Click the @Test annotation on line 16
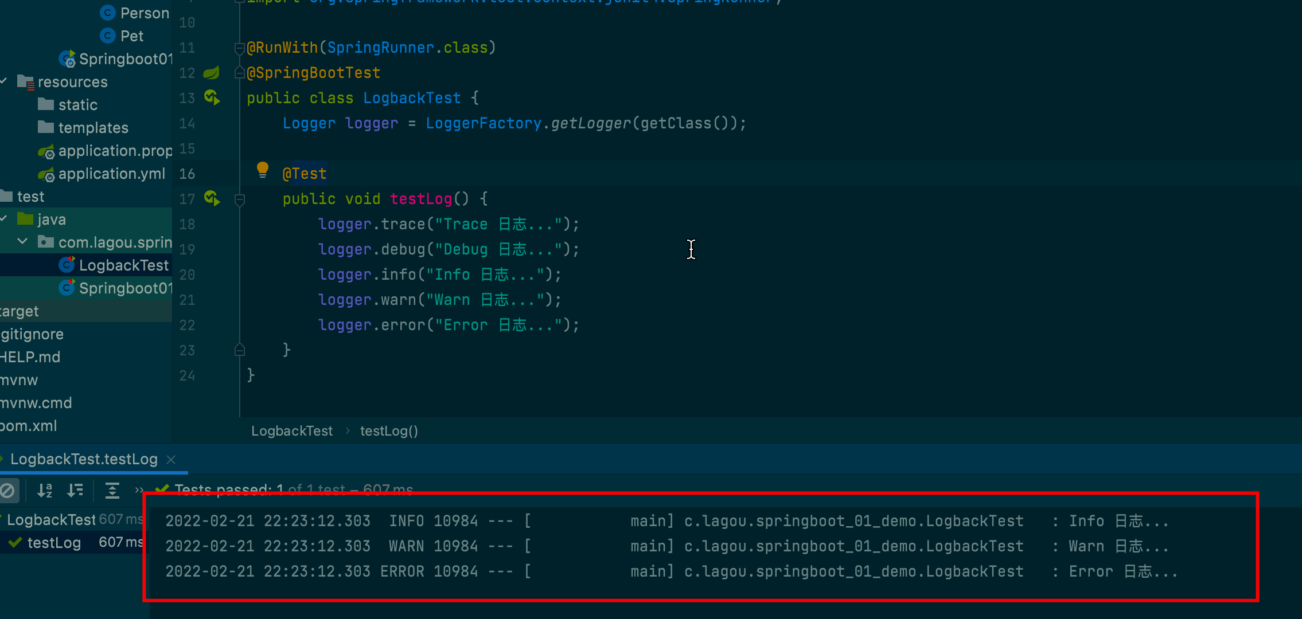This screenshot has height=619, width=1302. click(x=305, y=174)
